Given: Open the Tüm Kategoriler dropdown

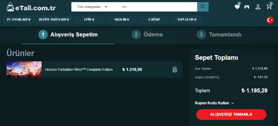Looking at the screenshot, I should (92, 7).
